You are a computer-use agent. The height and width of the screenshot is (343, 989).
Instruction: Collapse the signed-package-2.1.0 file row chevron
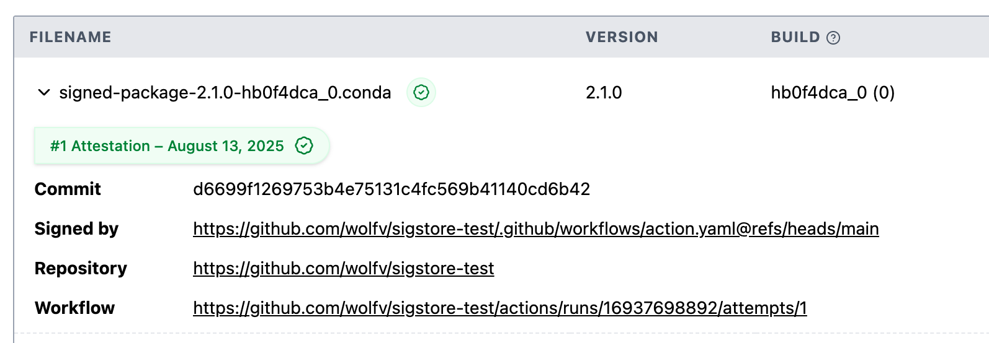(x=43, y=93)
